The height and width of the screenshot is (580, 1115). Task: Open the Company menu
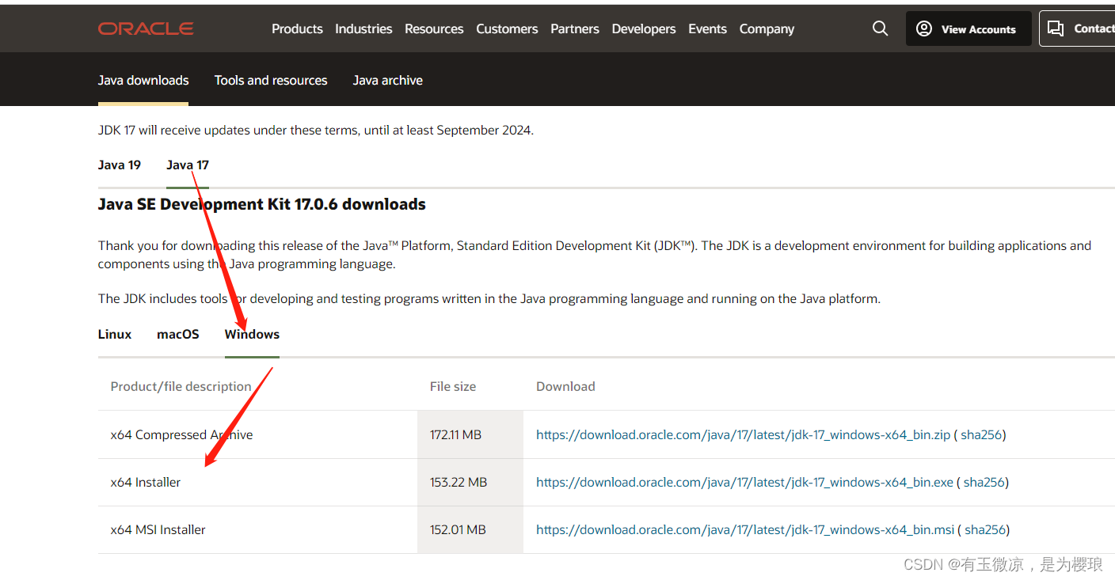(767, 28)
